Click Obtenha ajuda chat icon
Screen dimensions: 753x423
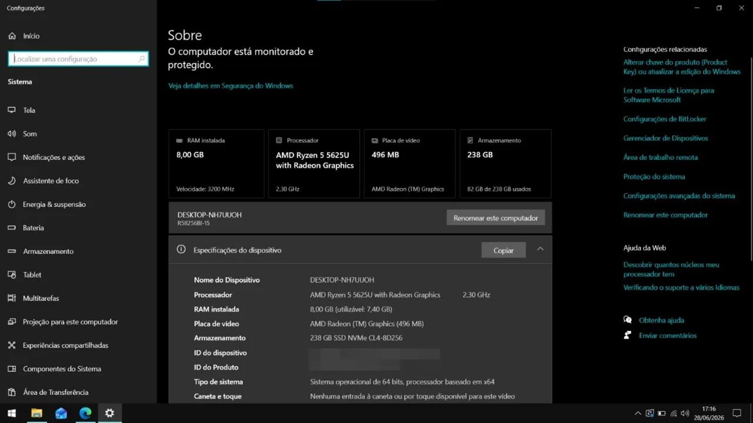click(x=628, y=320)
